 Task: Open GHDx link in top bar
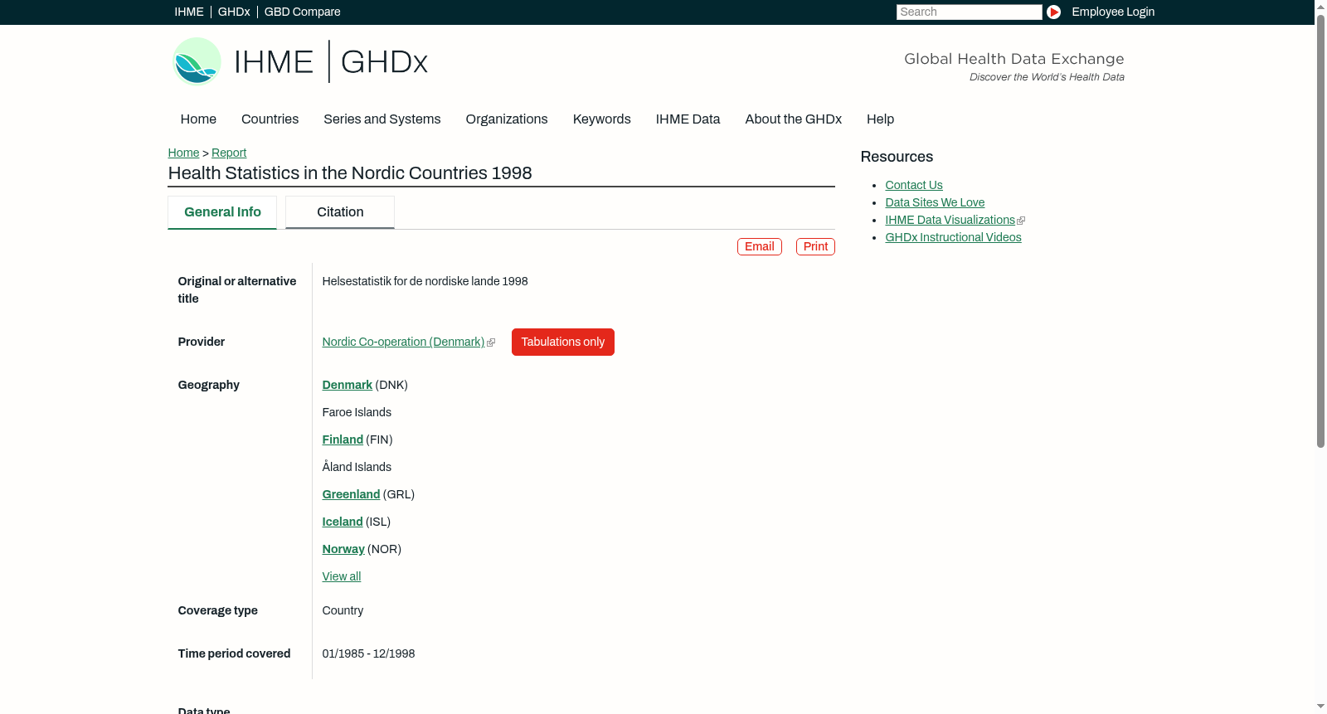coord(234,12)
